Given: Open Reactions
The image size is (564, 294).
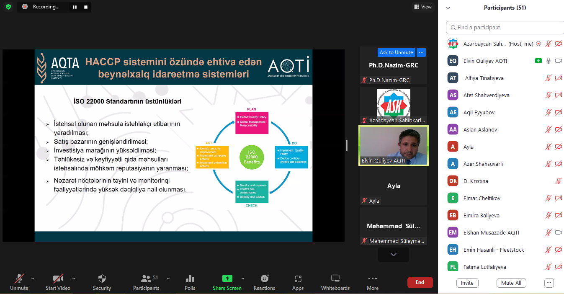Looking at the screenshot, I should pos(264,282).
